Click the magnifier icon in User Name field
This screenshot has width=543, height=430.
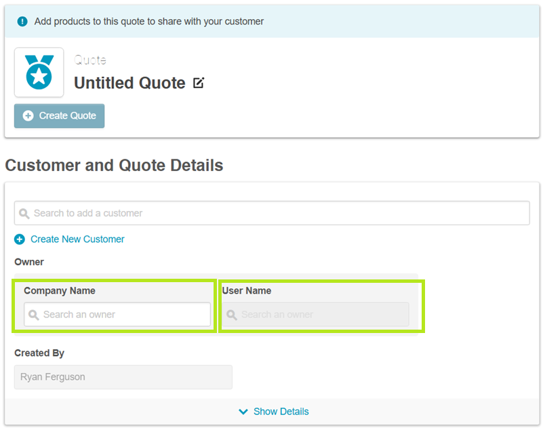232,315
